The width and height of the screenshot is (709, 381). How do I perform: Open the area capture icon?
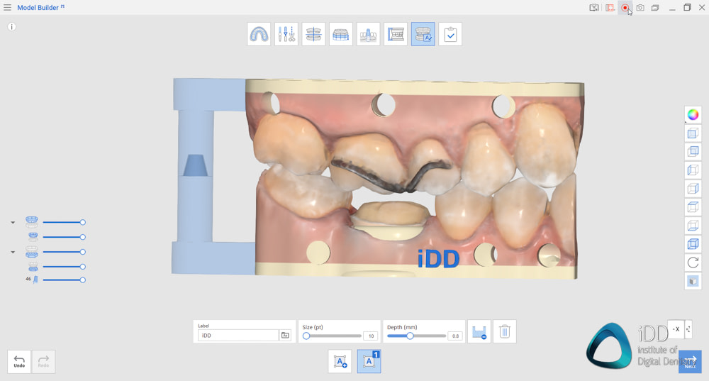click(x=610, y=8)
